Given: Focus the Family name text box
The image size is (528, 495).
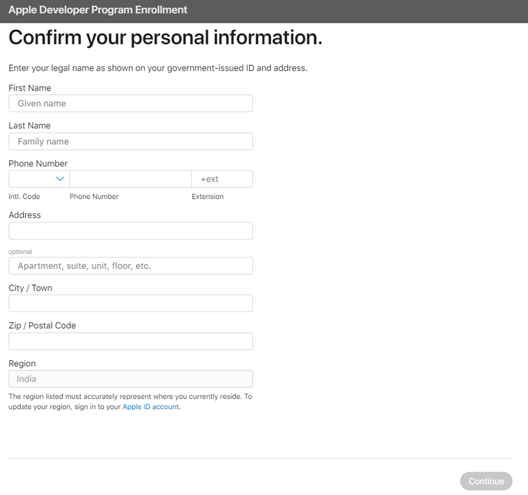Looking at the screenshot, I should coord(130,141).
